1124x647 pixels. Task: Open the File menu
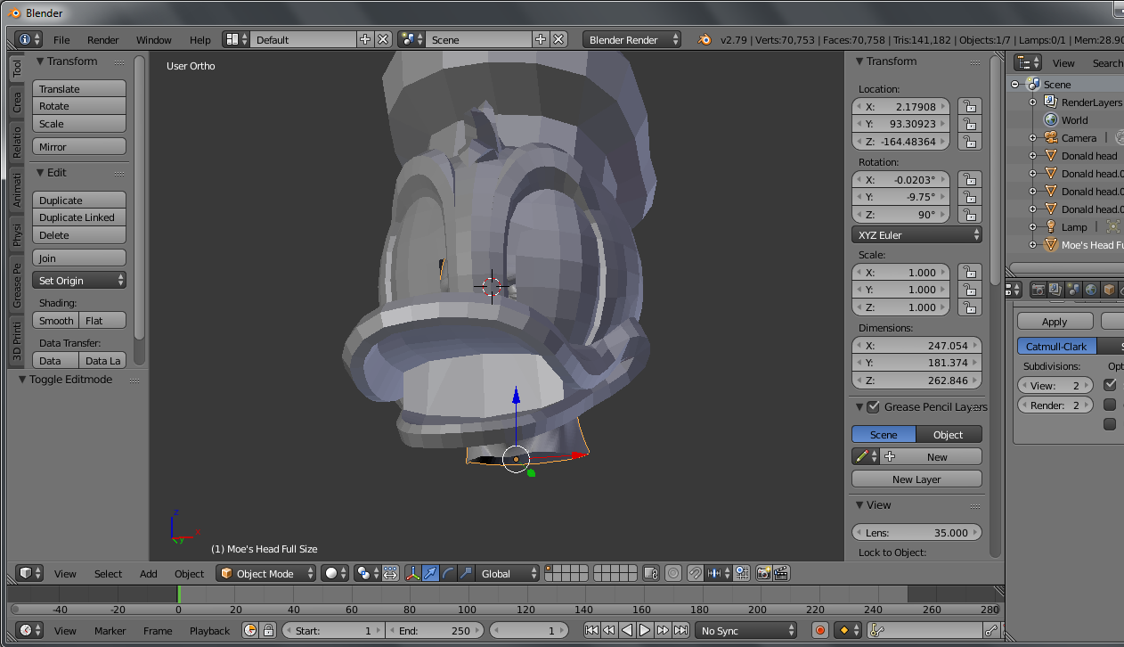pos(61,40)
